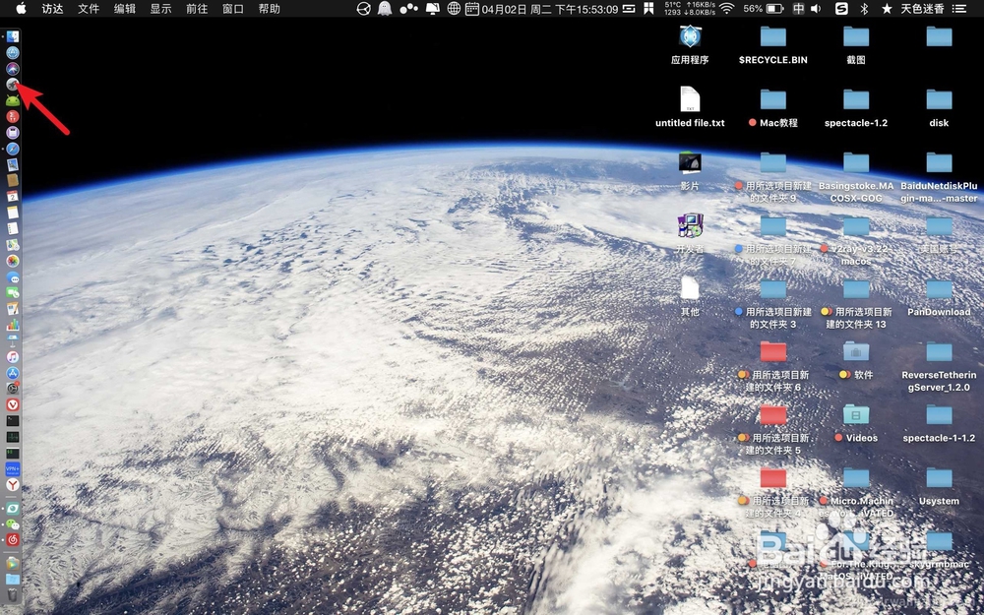Click input method 中 indicator in menu bar
This screenshot has height=615, width=984.
click(x=798, y=9)
